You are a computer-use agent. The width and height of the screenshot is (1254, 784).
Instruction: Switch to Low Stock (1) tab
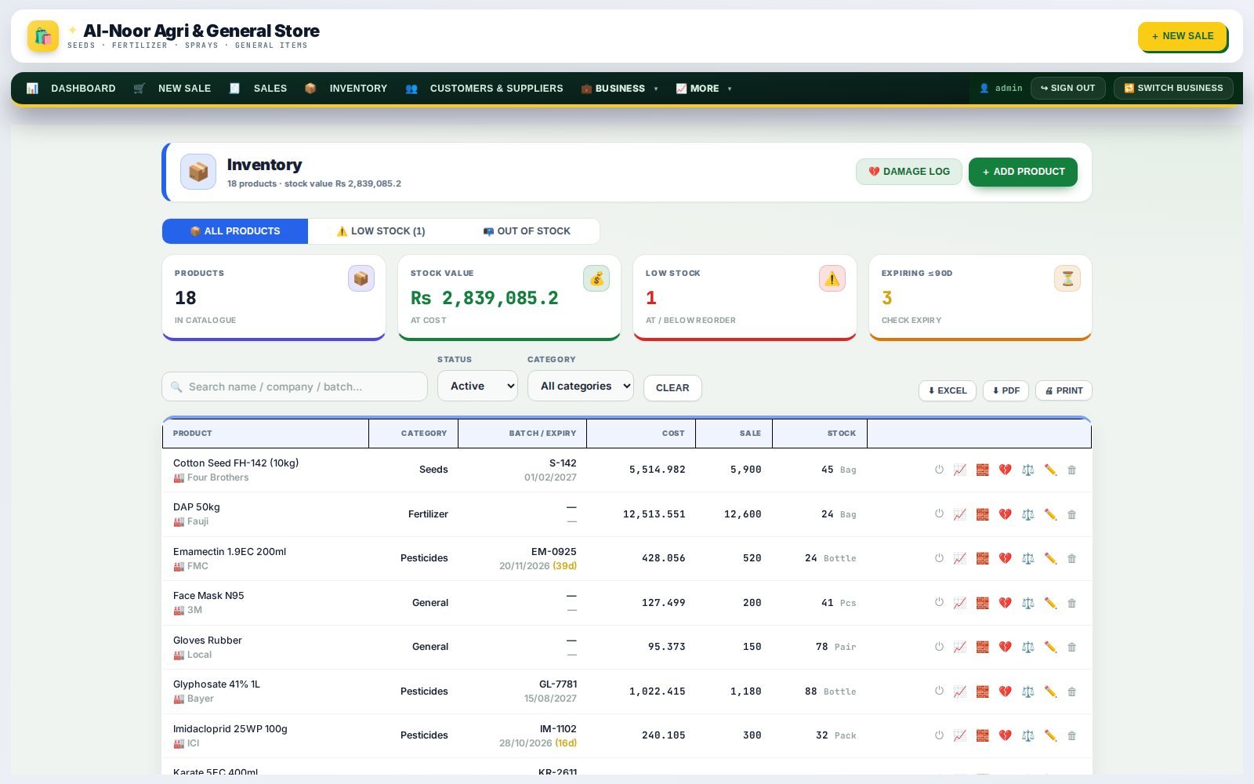(x=381, y=231)
